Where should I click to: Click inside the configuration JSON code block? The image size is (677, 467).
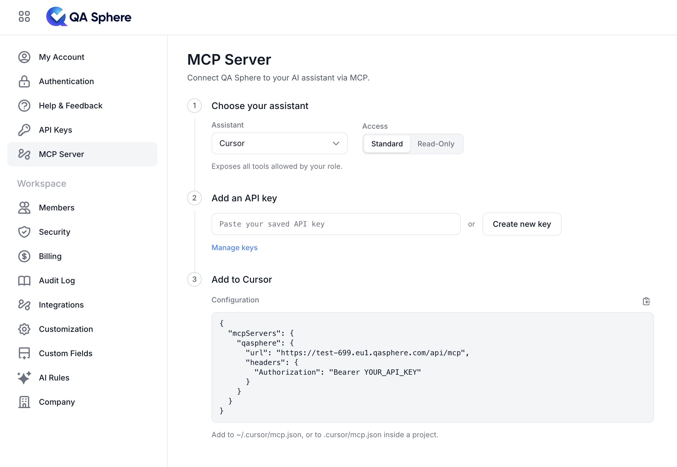(432, 367)
